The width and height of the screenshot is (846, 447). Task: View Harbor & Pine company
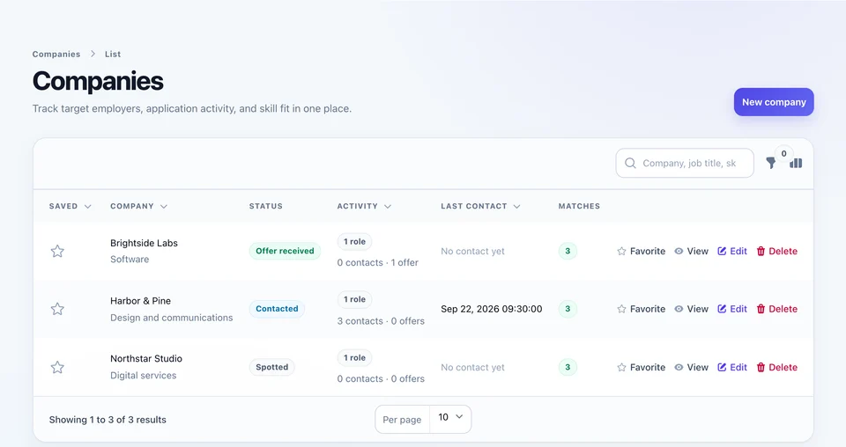point(691,309)
